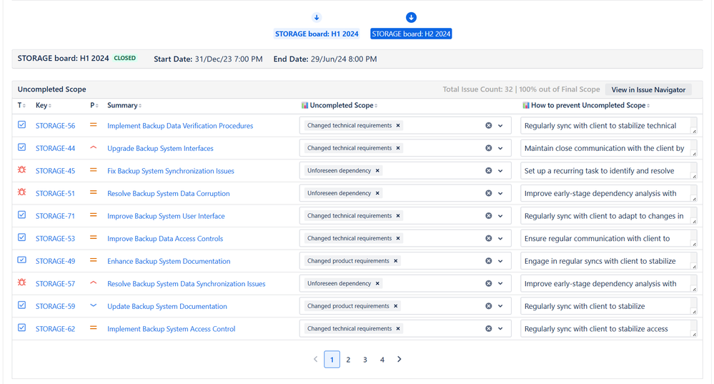Open Uncompleted Scope dropdown for STORAGE-45
Image resolution: width=714 pixels, height=384 pixels.
(x=500, y=171)
